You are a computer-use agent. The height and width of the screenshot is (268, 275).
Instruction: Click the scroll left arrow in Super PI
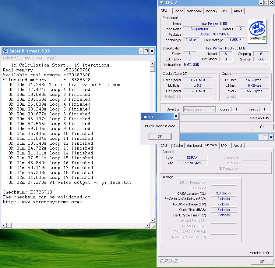(4, 225)
